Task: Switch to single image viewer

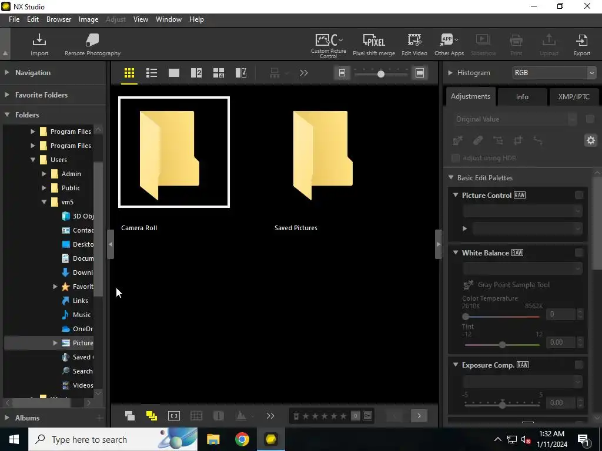Action: 174,73
